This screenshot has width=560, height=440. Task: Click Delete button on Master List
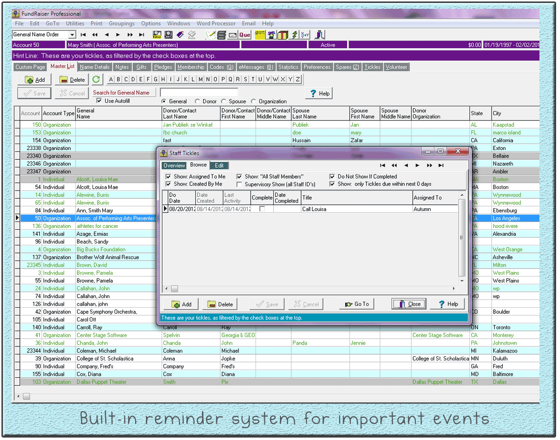click(72, 80)
